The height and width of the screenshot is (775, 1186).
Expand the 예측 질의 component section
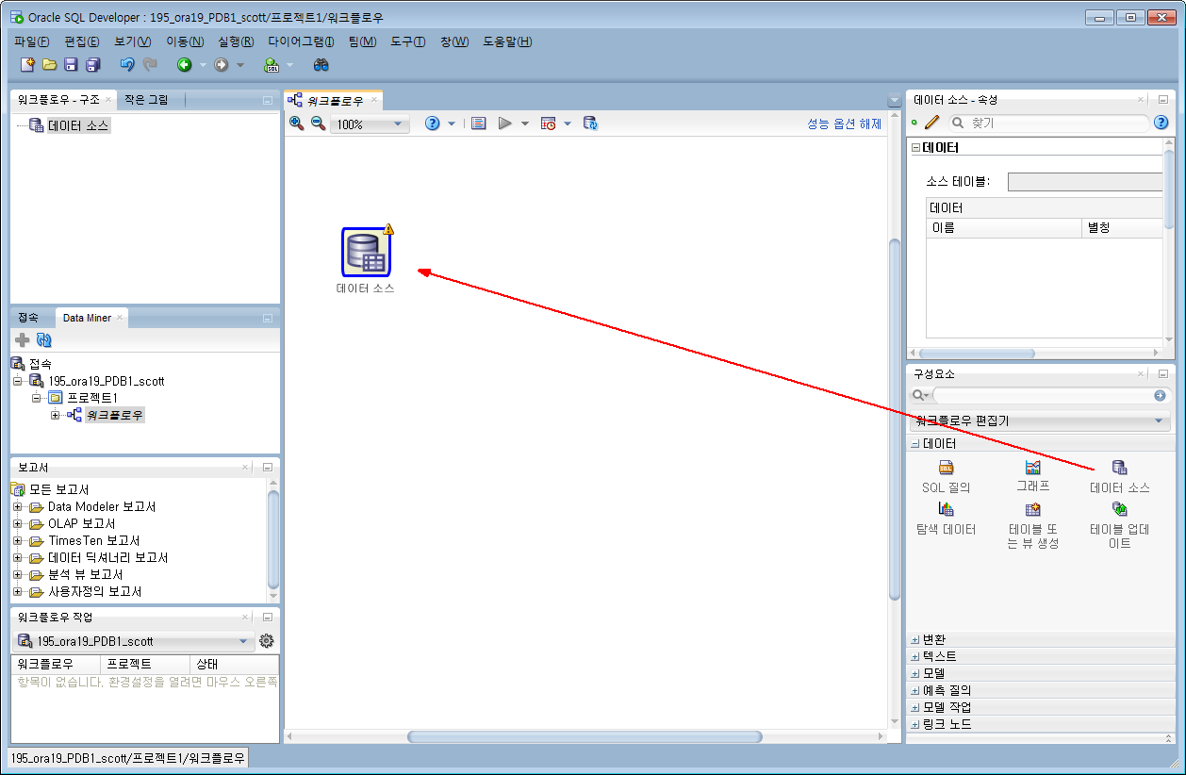coord(915,690)
